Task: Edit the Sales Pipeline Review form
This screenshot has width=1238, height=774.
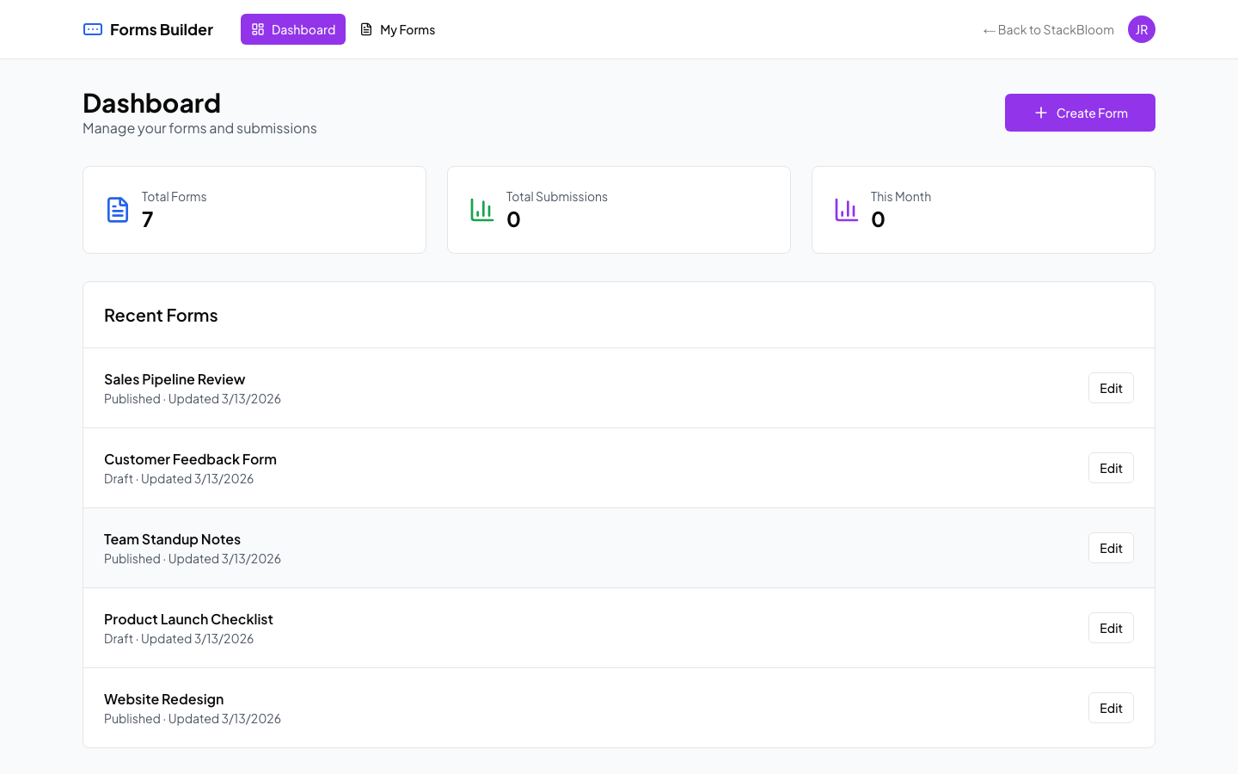Action: (x=1111, y=388)
